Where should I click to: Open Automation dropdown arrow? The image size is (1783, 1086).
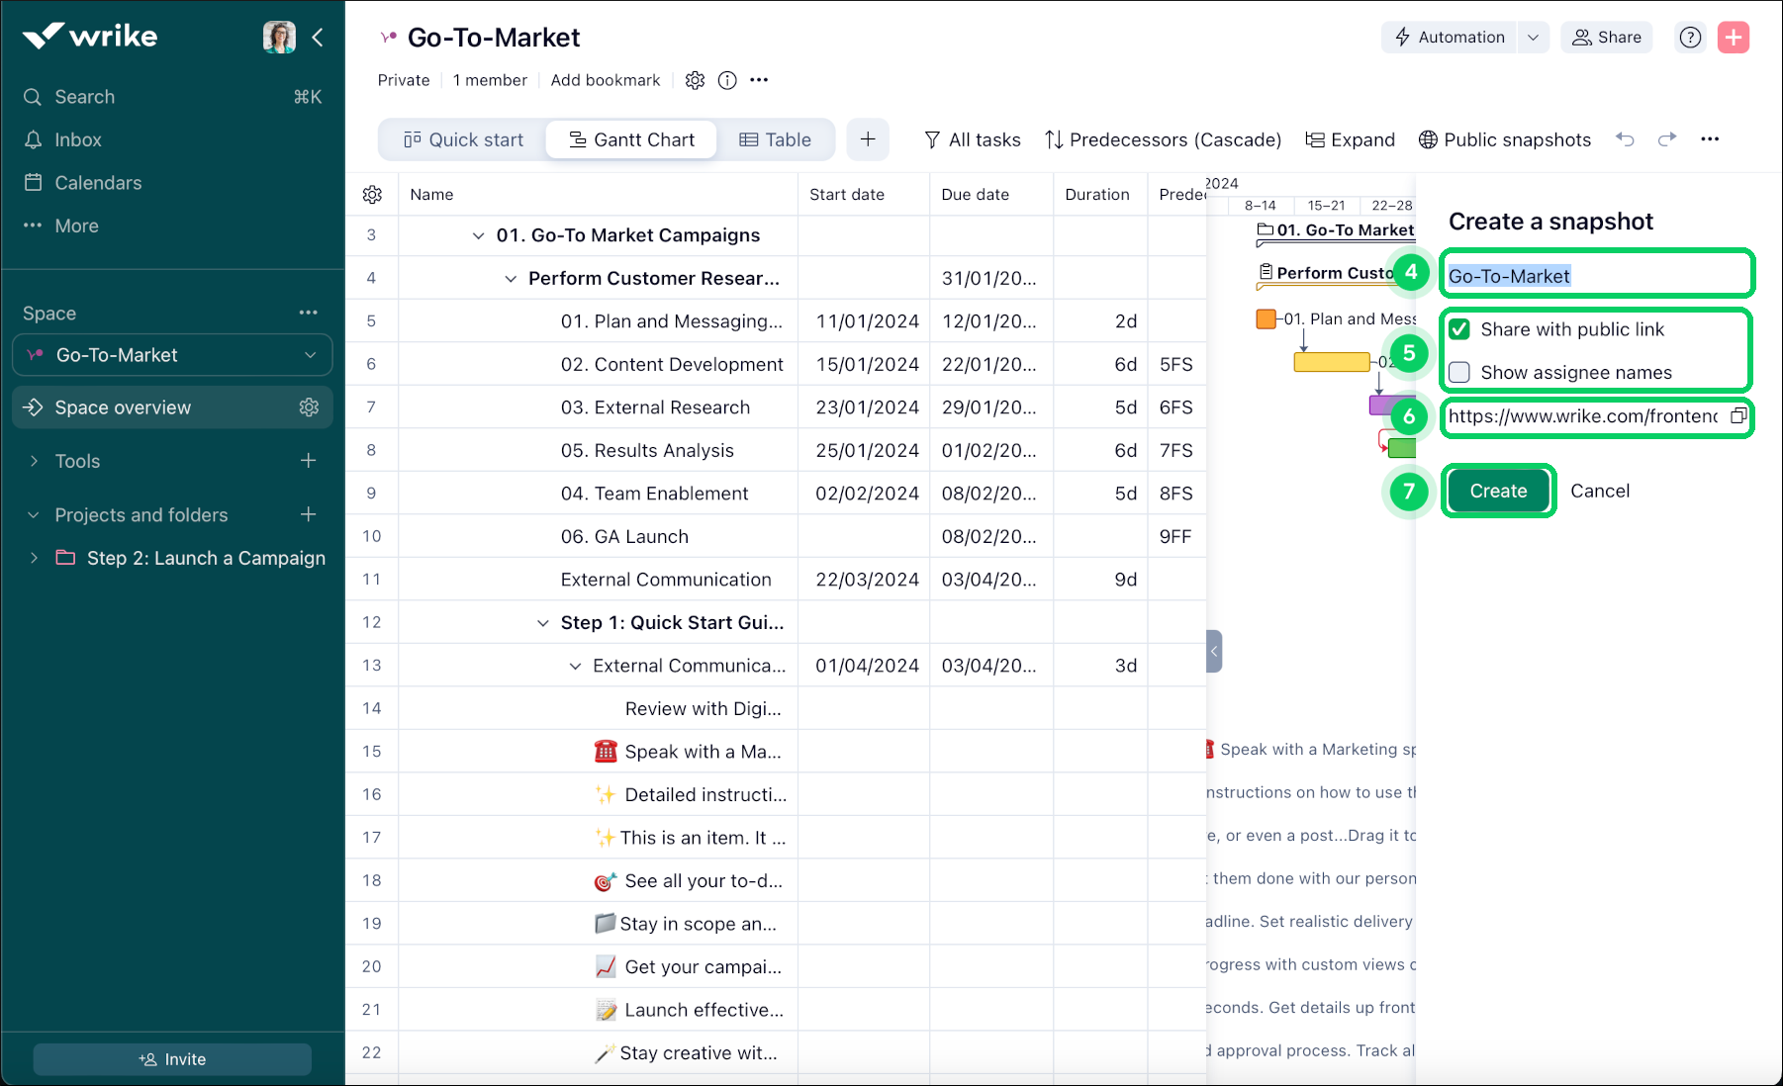(x=1533, y=38)
